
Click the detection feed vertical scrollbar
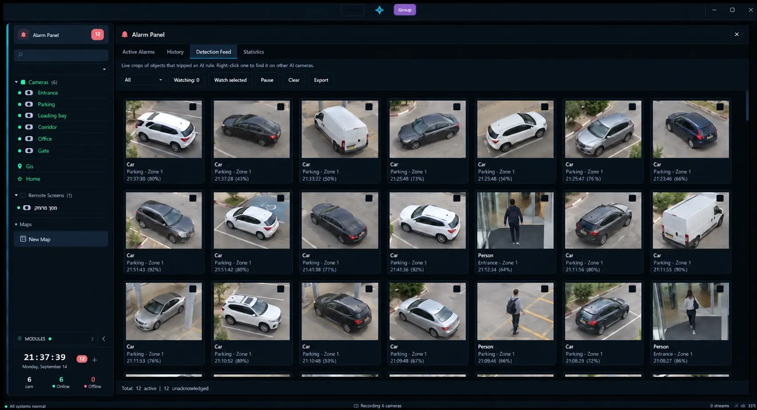pos(747,105)
